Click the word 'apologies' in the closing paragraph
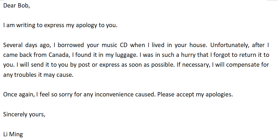 tap(219, 95)
